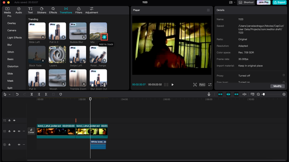Open the Audio tab
This screenshot has width=289, height=162.
[x=19, y=10]
